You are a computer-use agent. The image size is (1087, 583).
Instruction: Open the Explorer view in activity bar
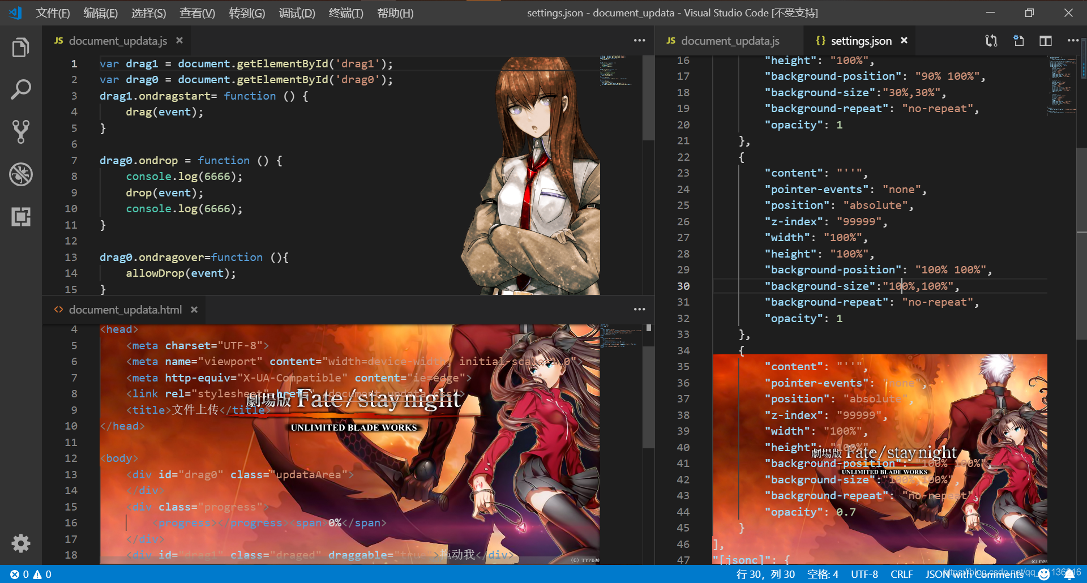(21, 48)
